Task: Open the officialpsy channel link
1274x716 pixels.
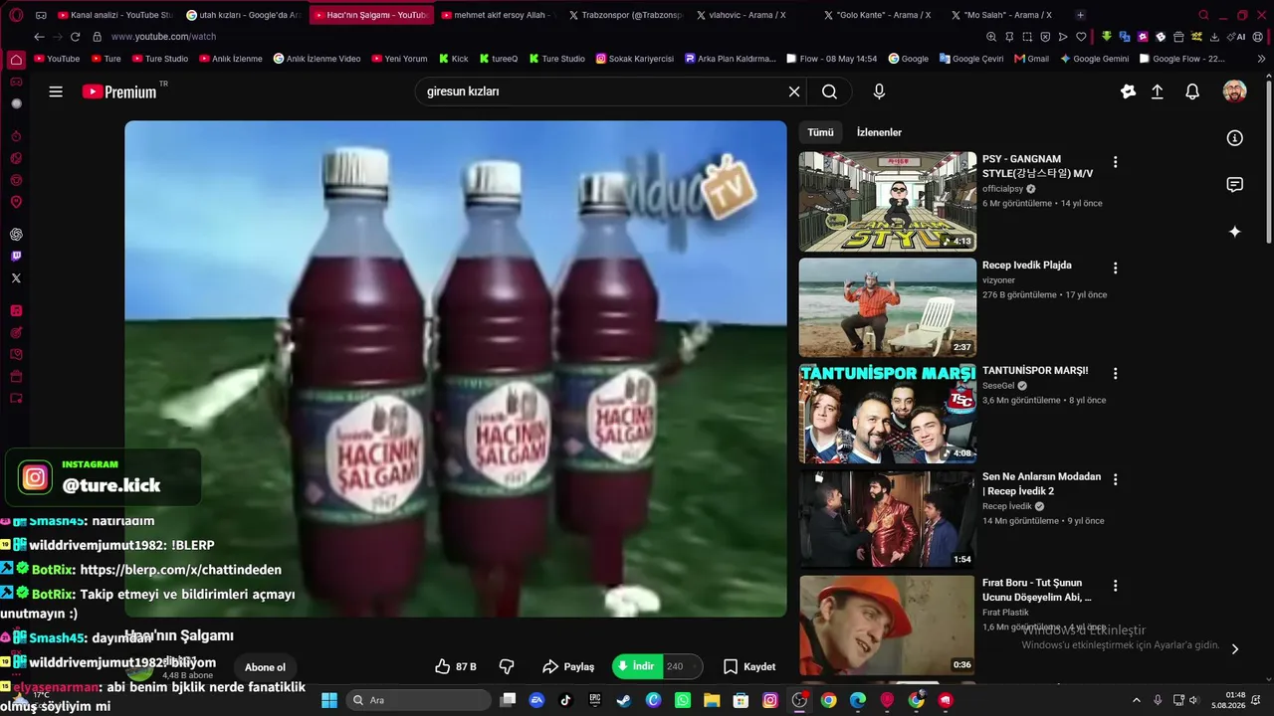Action: [1003, 189]
